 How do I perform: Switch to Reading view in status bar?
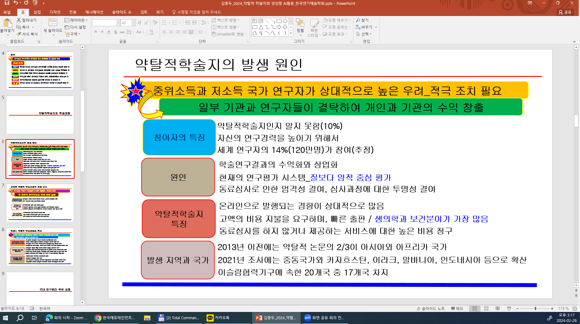(x=498, y=308)
